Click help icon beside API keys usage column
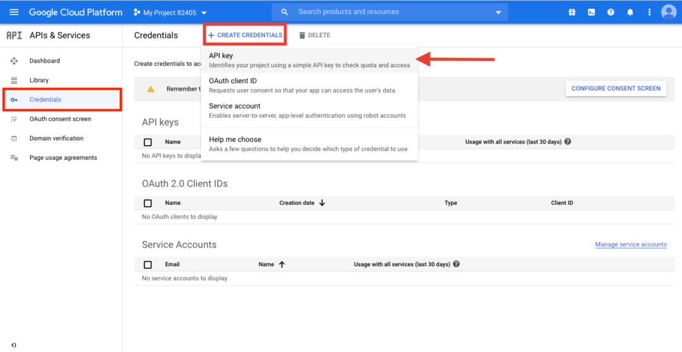This screenshot has width=682, height=352. point(567,142)
